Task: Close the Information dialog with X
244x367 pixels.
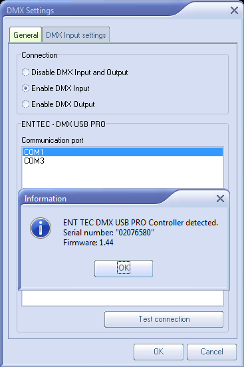Action: (x=220, y=199)
